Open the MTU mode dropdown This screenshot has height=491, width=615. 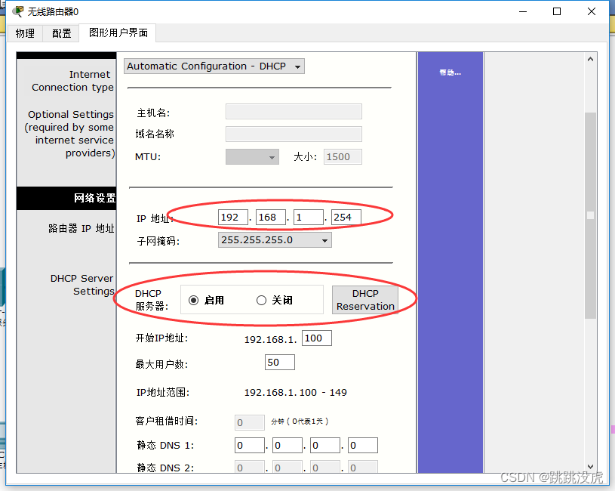(252, 157)
